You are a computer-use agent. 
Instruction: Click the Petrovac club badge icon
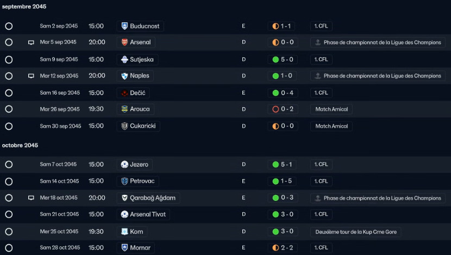pos(124,181)
